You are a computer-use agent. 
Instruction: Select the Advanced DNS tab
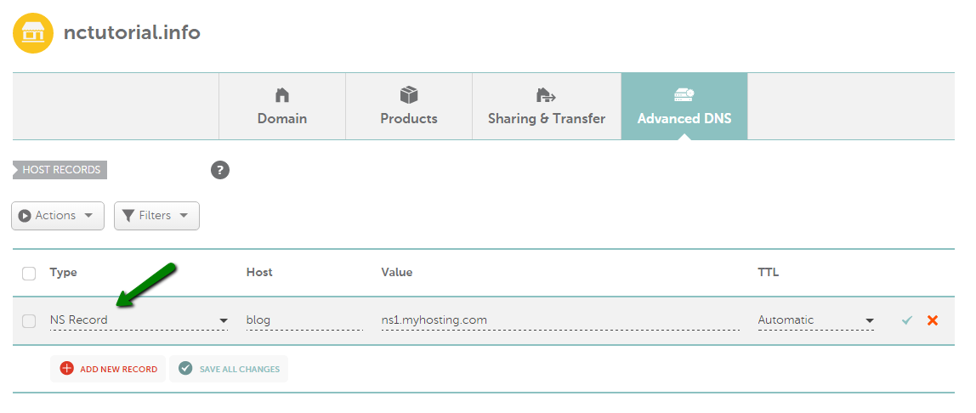click(684, 106)
